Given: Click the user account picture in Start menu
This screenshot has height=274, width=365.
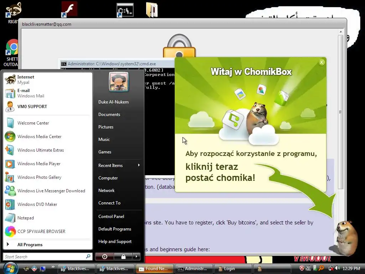Looking at the screenshot, I should pyautogui.click(x=118, y=82).
